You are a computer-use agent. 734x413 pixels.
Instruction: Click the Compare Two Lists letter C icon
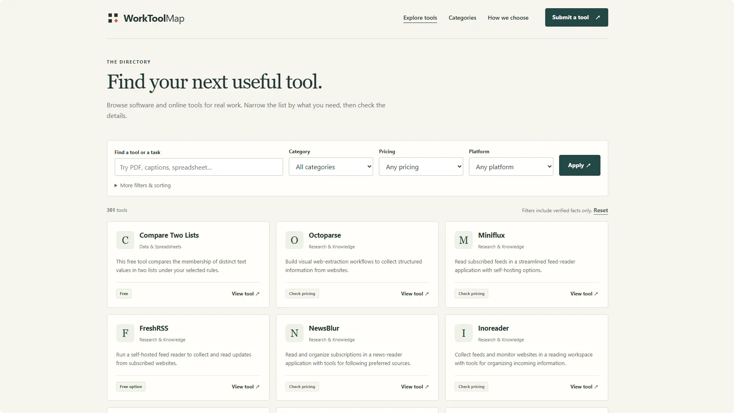coord(125,240)
